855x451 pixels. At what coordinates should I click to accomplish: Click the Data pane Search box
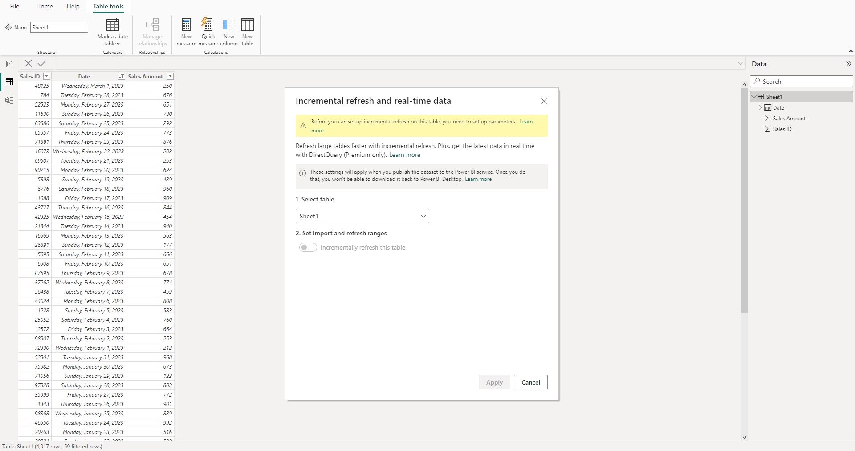(x=802, y=82)
